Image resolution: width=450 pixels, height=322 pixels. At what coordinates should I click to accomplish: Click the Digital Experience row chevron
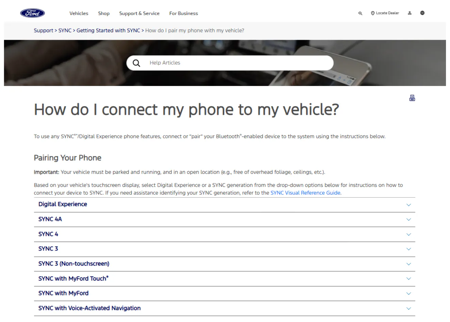(x=409, y=205)
